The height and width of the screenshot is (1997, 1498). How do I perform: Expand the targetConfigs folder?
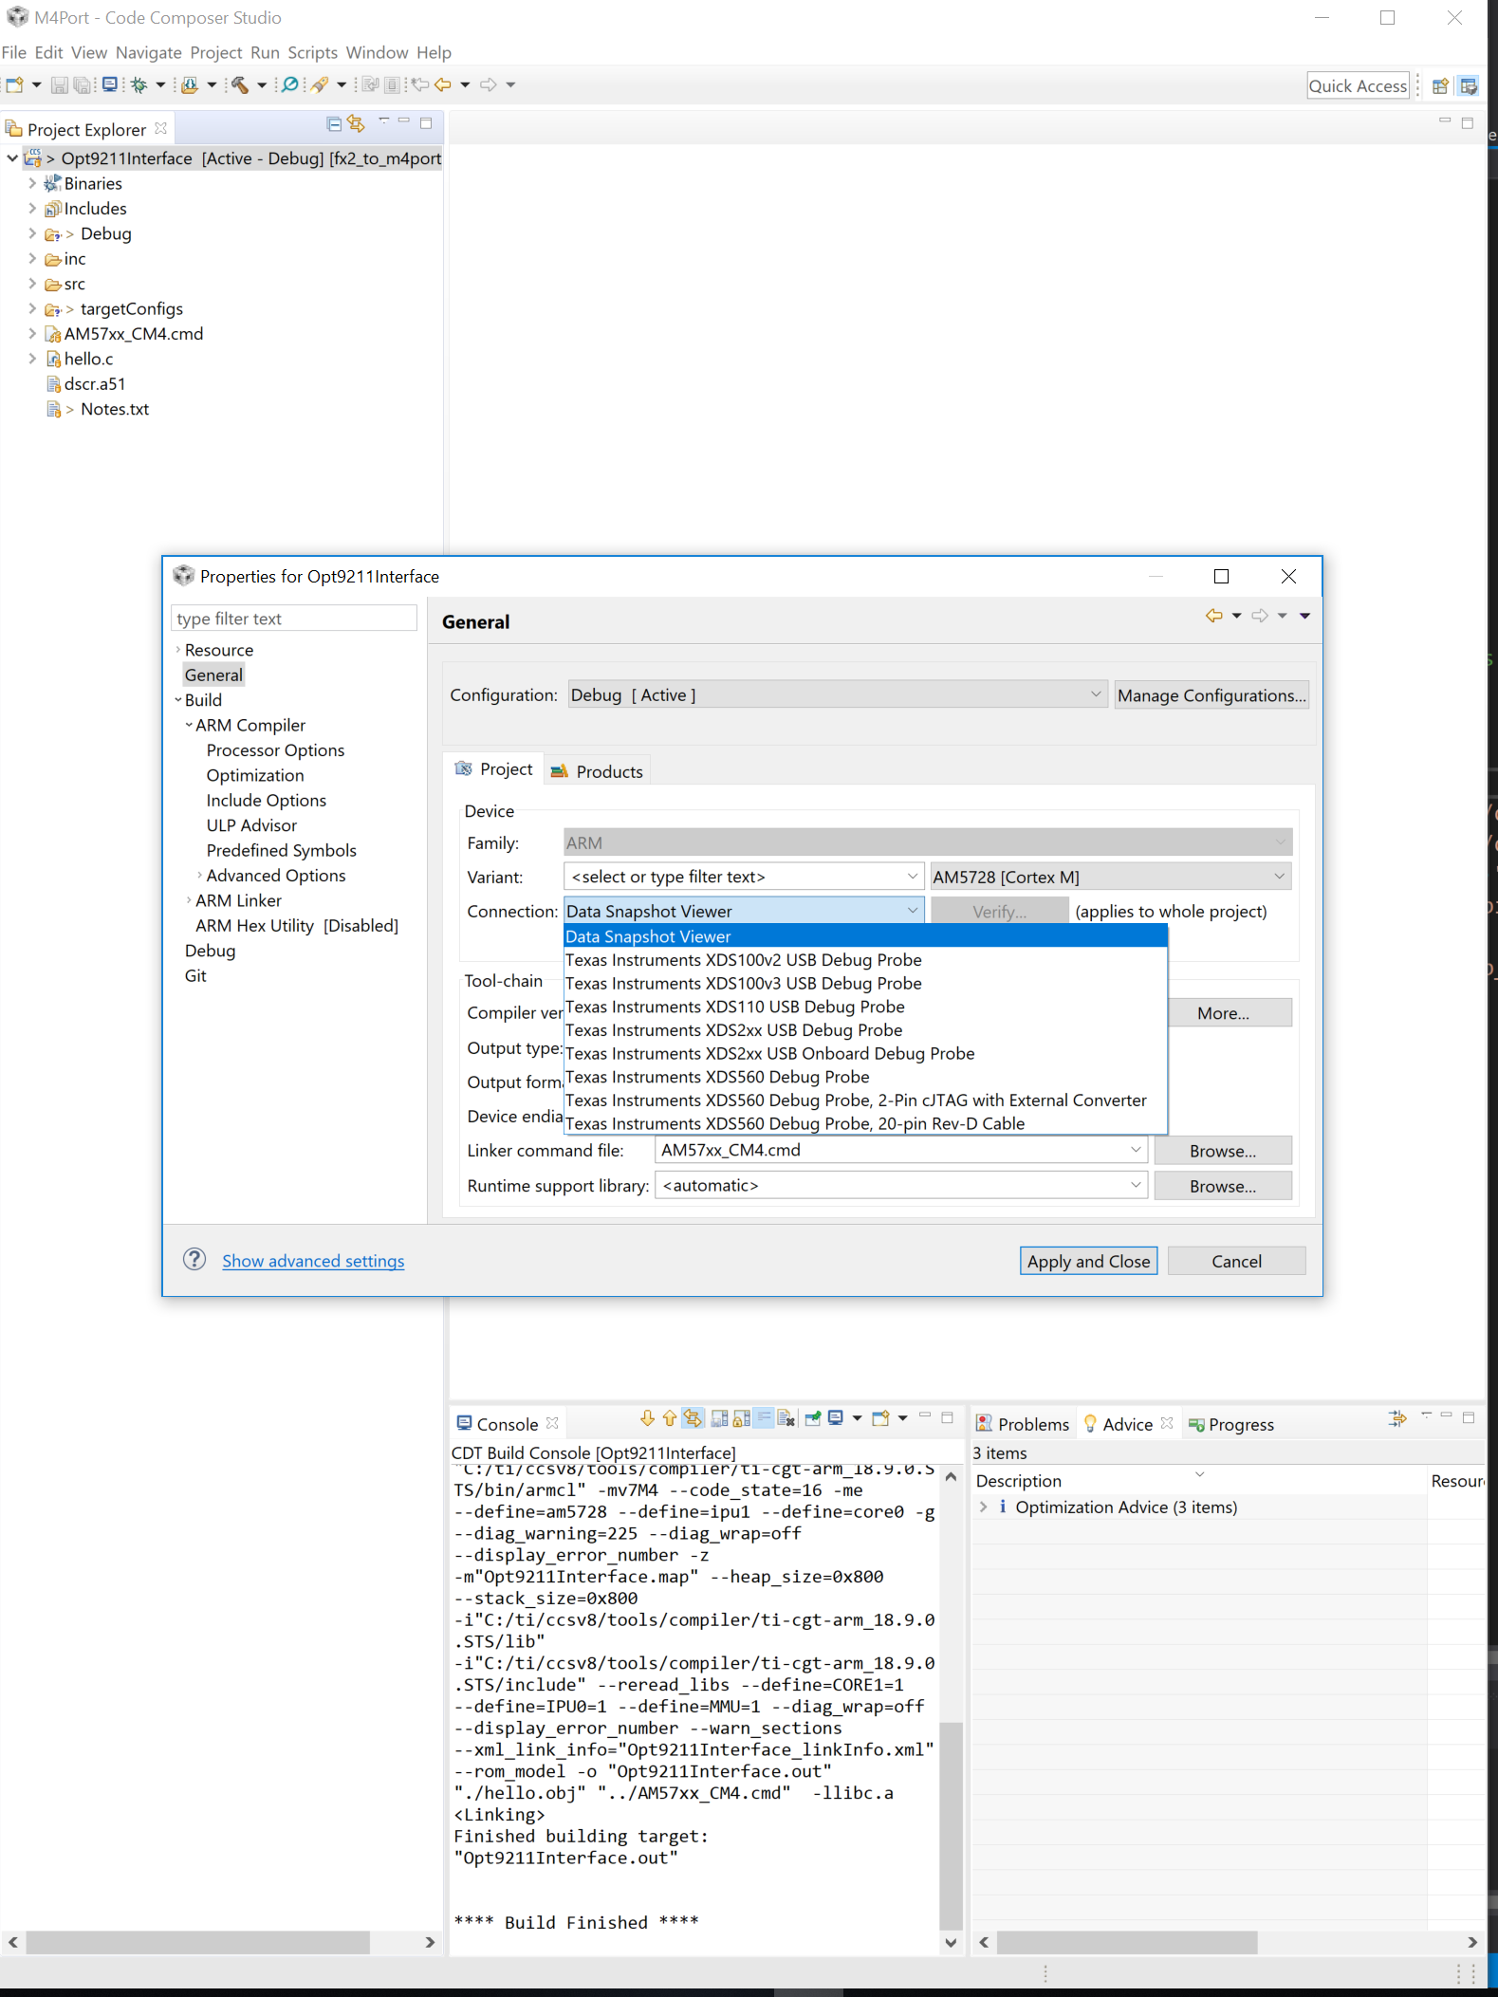point(32,308)
